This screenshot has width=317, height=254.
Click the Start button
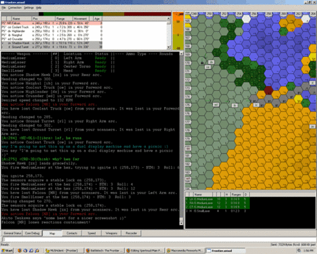click(x=7, y=250)
